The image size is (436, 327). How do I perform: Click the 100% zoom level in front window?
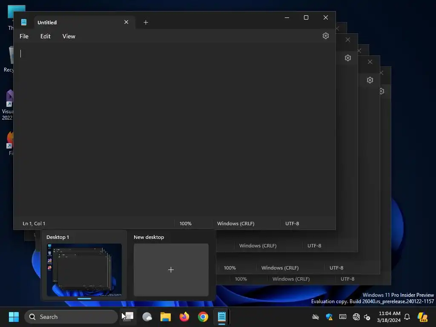click(186, 224)
